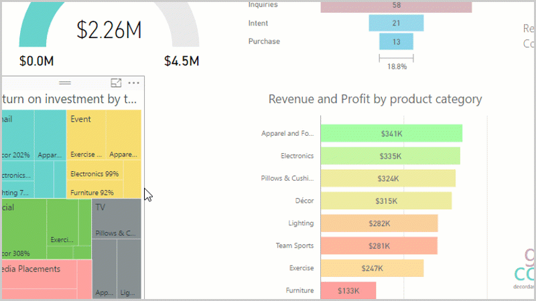Click the Appar... teal treemap tile
Viewport: 536px width, 301px height.
[50, 136]
